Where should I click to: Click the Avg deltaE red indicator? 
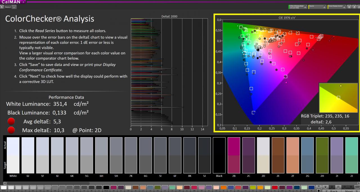click(x=11, y=122)
